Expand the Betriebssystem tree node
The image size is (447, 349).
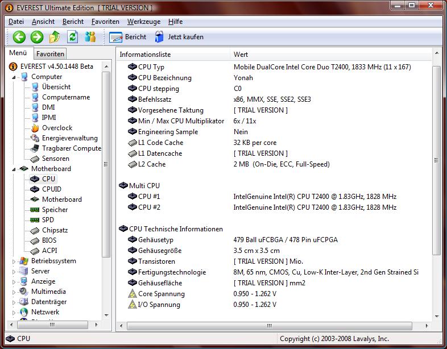[x=14, y=261]
